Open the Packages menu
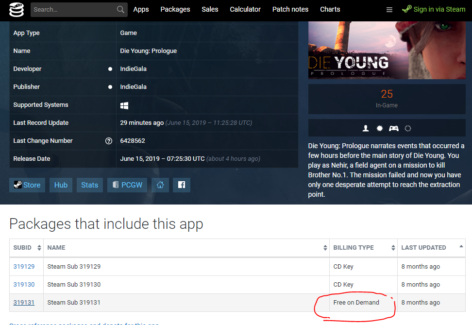 click(x=175, y=10)
